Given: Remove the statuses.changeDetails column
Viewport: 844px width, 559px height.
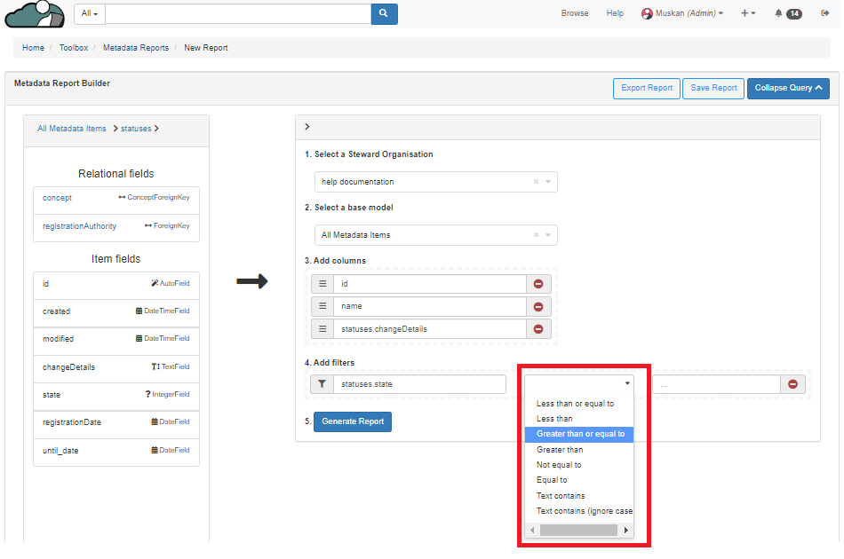Looking at the screenshot, I should pyautogui.click(x=537, y=328).
